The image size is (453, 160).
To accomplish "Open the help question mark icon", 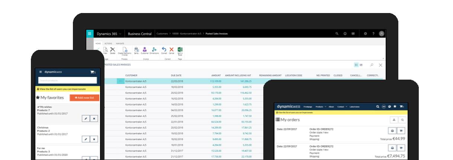I will pos(373,33).
